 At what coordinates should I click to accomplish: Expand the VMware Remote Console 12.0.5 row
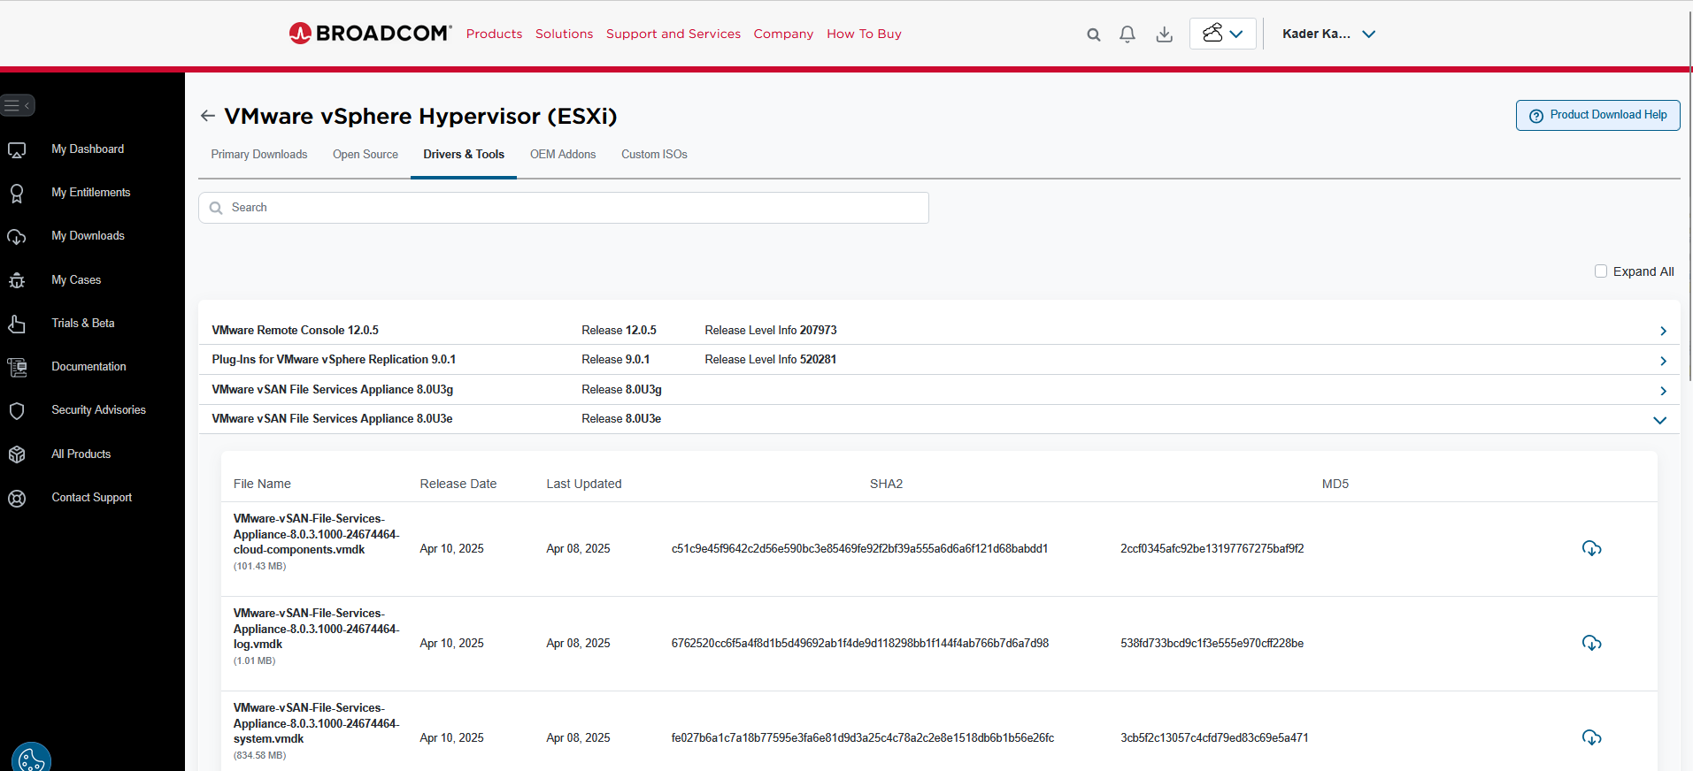[x=1662, y=331]
